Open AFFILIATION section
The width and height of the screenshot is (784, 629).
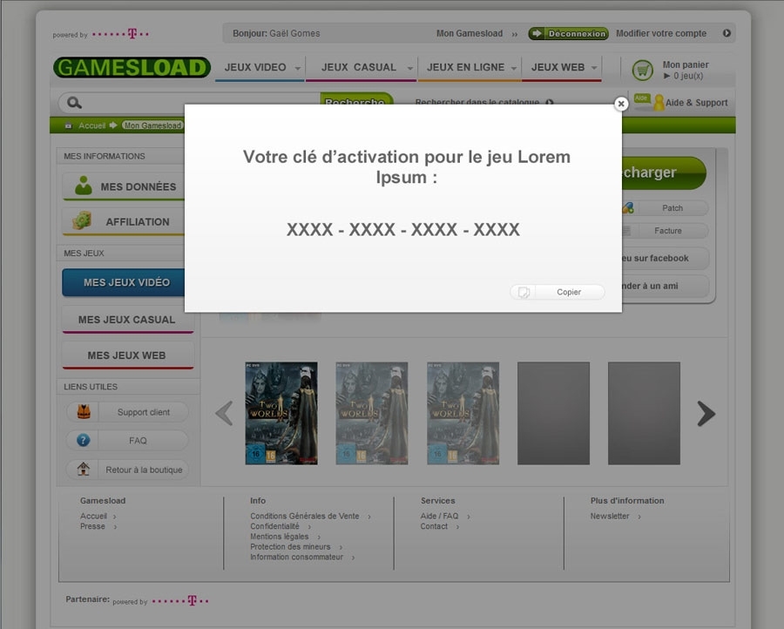pos(124,221)
